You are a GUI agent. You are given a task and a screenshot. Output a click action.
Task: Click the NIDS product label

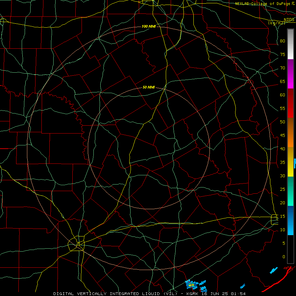[x=289, y=20]
